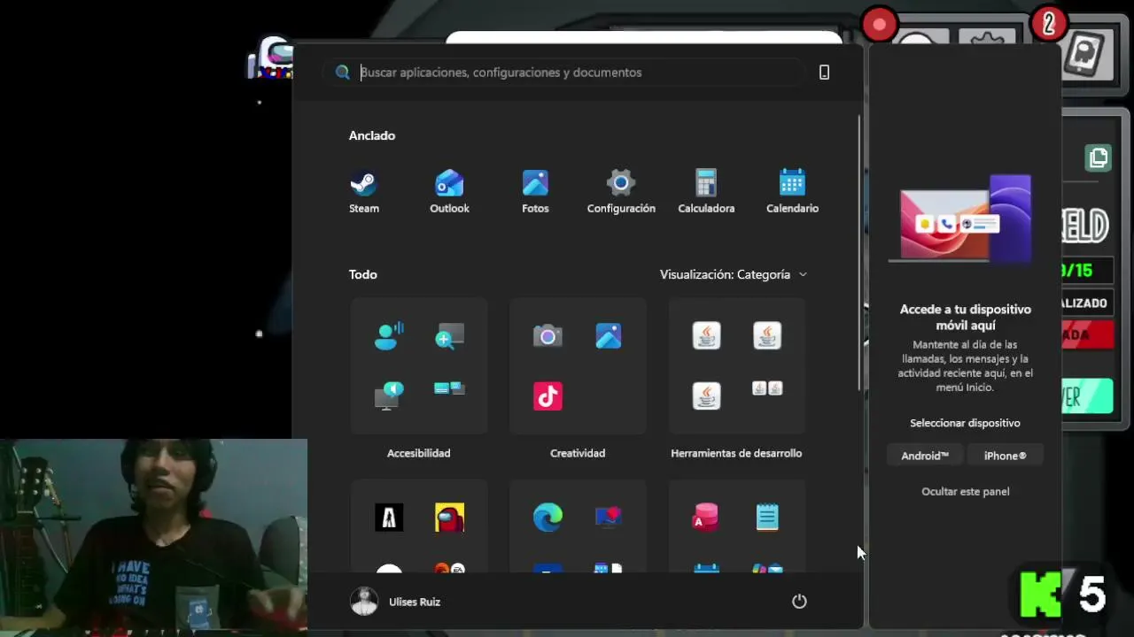Click the Seleccionar dispositivo text
Viewport: 1134px width, 637px height.
point(965,423)
